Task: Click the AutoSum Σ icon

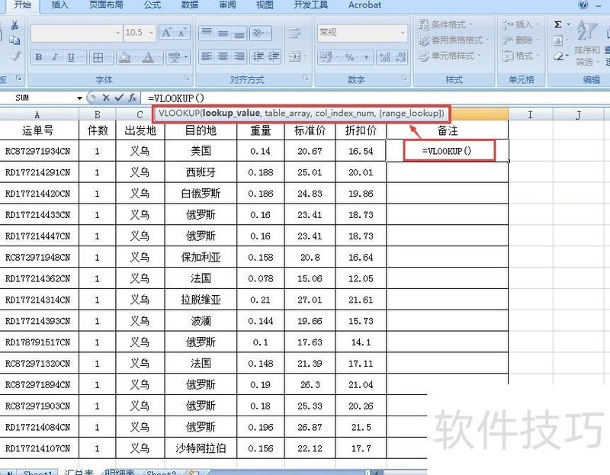Action: (x=560, y=24)
